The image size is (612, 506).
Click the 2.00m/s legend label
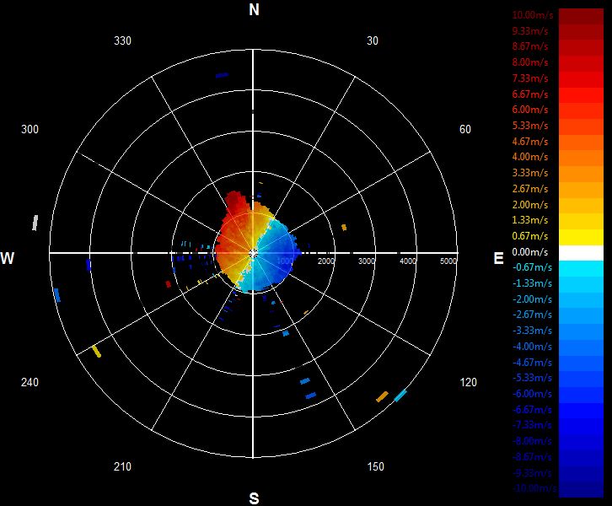tap(530, 205)
